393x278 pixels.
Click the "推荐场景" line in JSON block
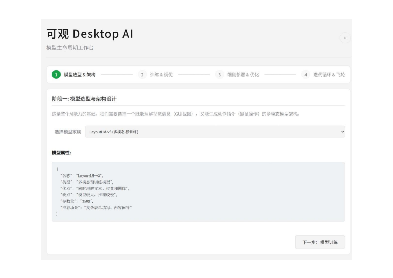coord(96,208)
